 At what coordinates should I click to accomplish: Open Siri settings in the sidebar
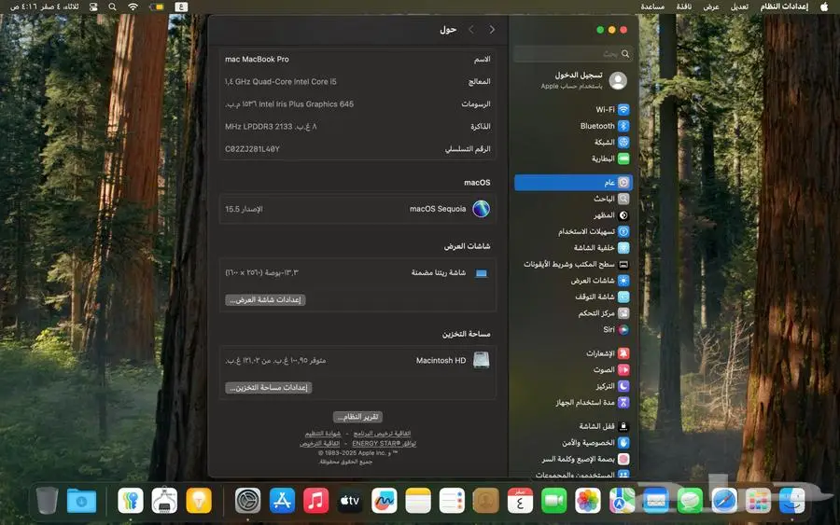[x=573, y=330]
